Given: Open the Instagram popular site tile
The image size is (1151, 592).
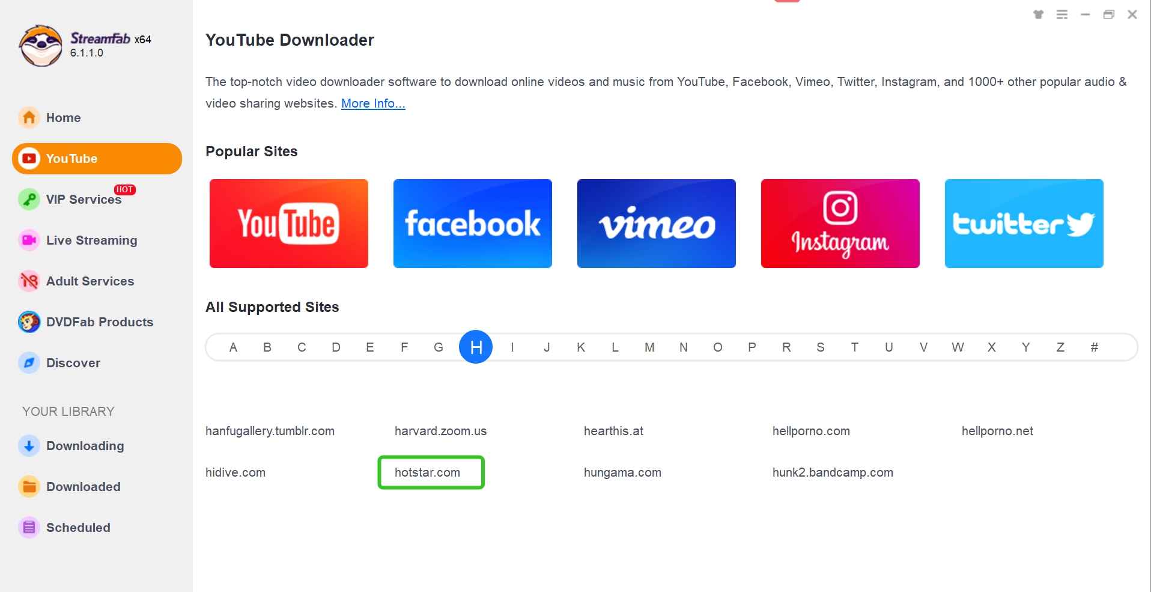Looking at the screenshot, I should pos(840,224).
